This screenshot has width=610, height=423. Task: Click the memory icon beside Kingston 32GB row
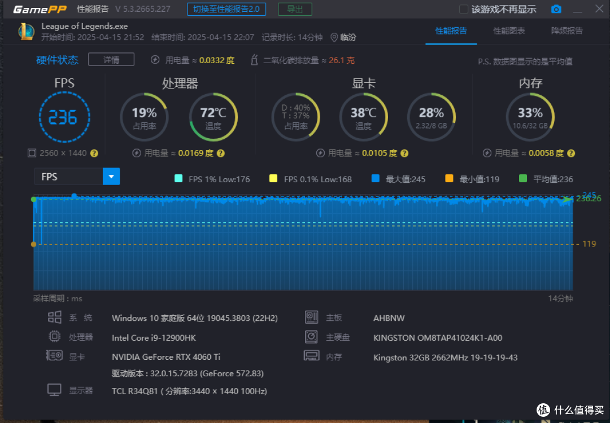tap(311, 355)
